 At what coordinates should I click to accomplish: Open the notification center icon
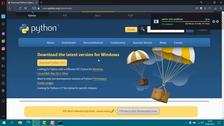pos(219,123)
